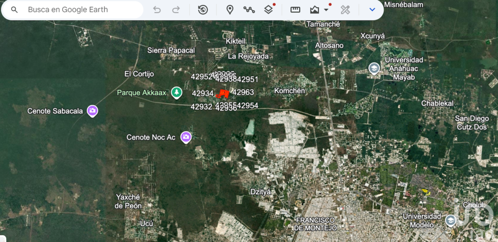Click the 'San Diego Cutz Dos' label

[472, 123]
